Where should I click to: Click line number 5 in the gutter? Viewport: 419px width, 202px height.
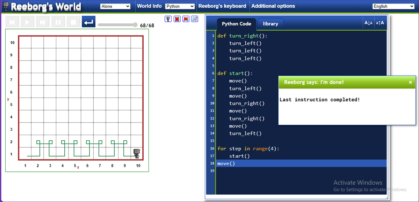(213, 65)
